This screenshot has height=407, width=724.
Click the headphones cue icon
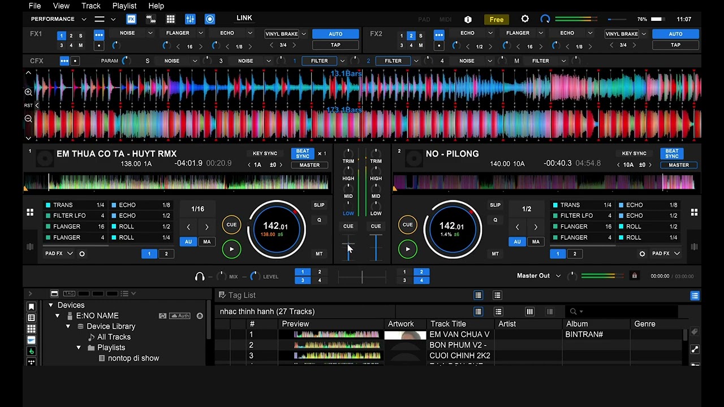coord(200,276)
